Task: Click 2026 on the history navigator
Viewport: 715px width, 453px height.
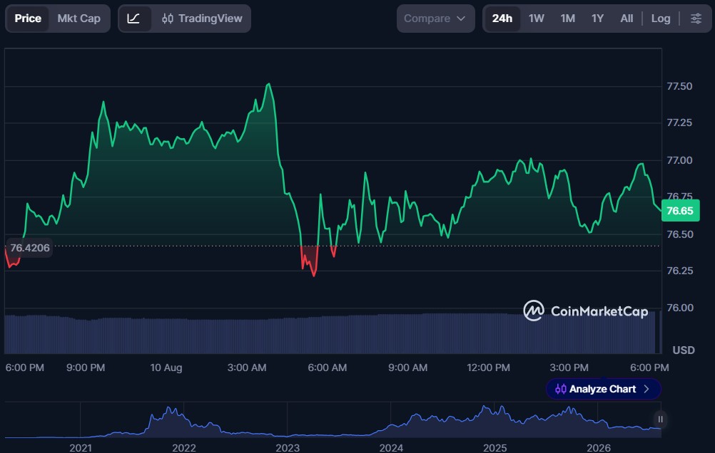Action: tap(599, 448)
